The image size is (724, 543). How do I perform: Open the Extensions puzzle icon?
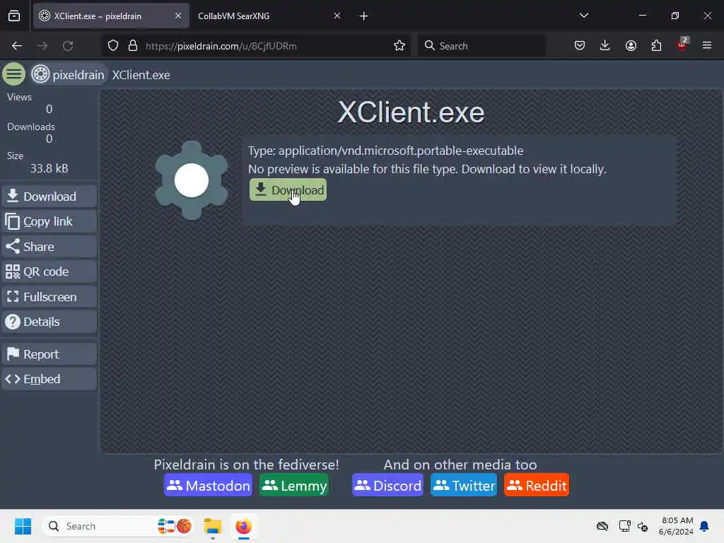[656, 45]
